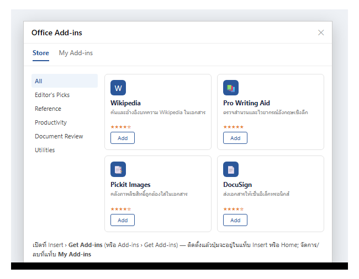359x279 pixels.
Task: Filter by Editor's Picks category
Action: coord(65,95)
